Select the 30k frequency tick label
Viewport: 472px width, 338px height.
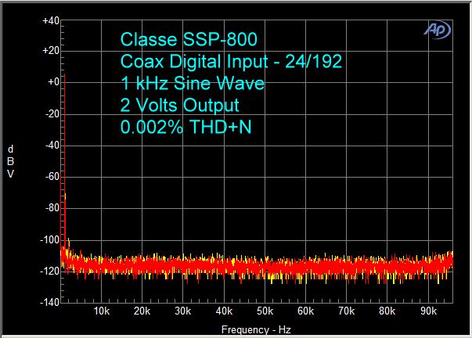(x=182, y=311)
